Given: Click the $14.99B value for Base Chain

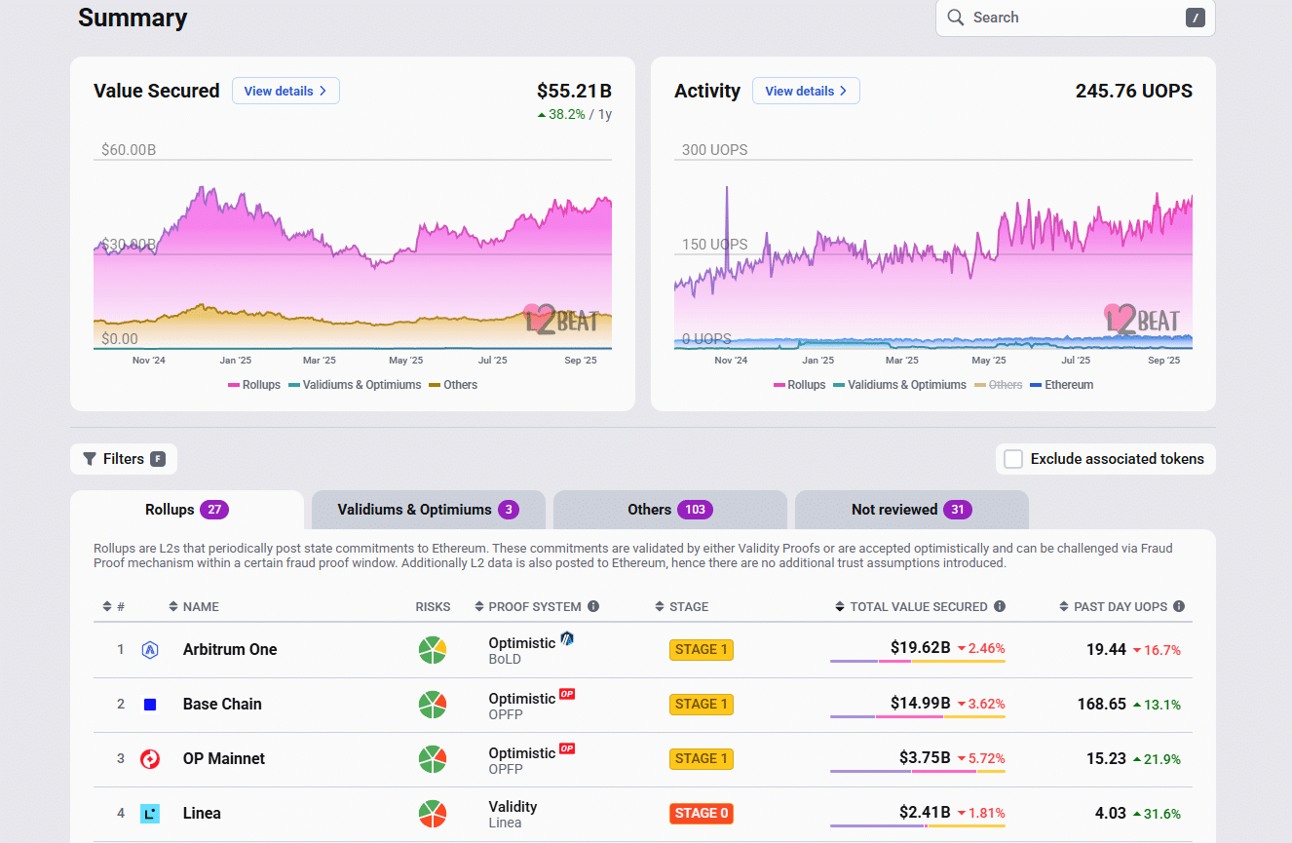Looking at the screenshot, I should (x=920, y=703).
